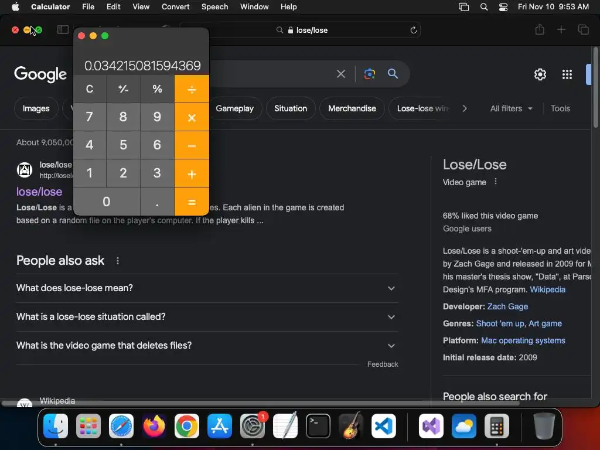Show Safari tab overview
The width and height of the screenshot is (600, 450).
[583, 29]
